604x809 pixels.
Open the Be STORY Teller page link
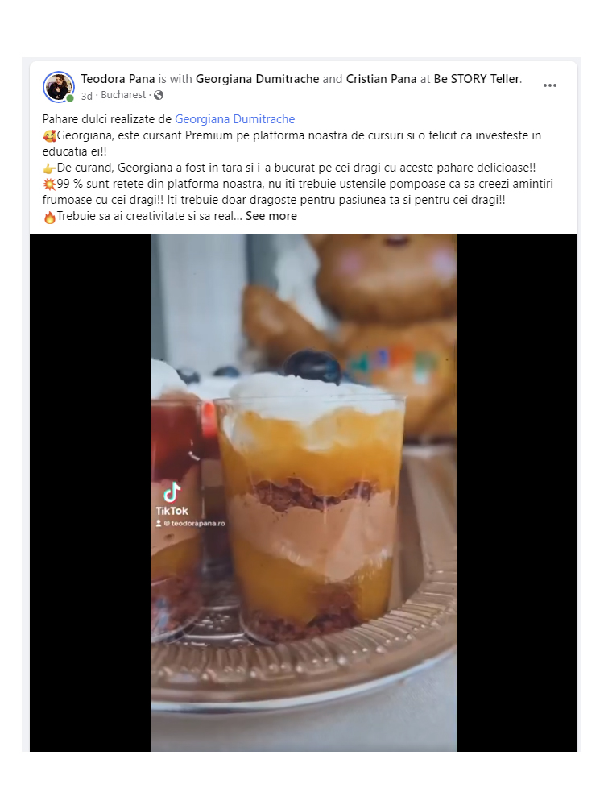tap(477, 79)
